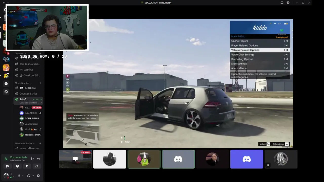Open the Voice Chat Settings submenu

(x=260, y=55)
